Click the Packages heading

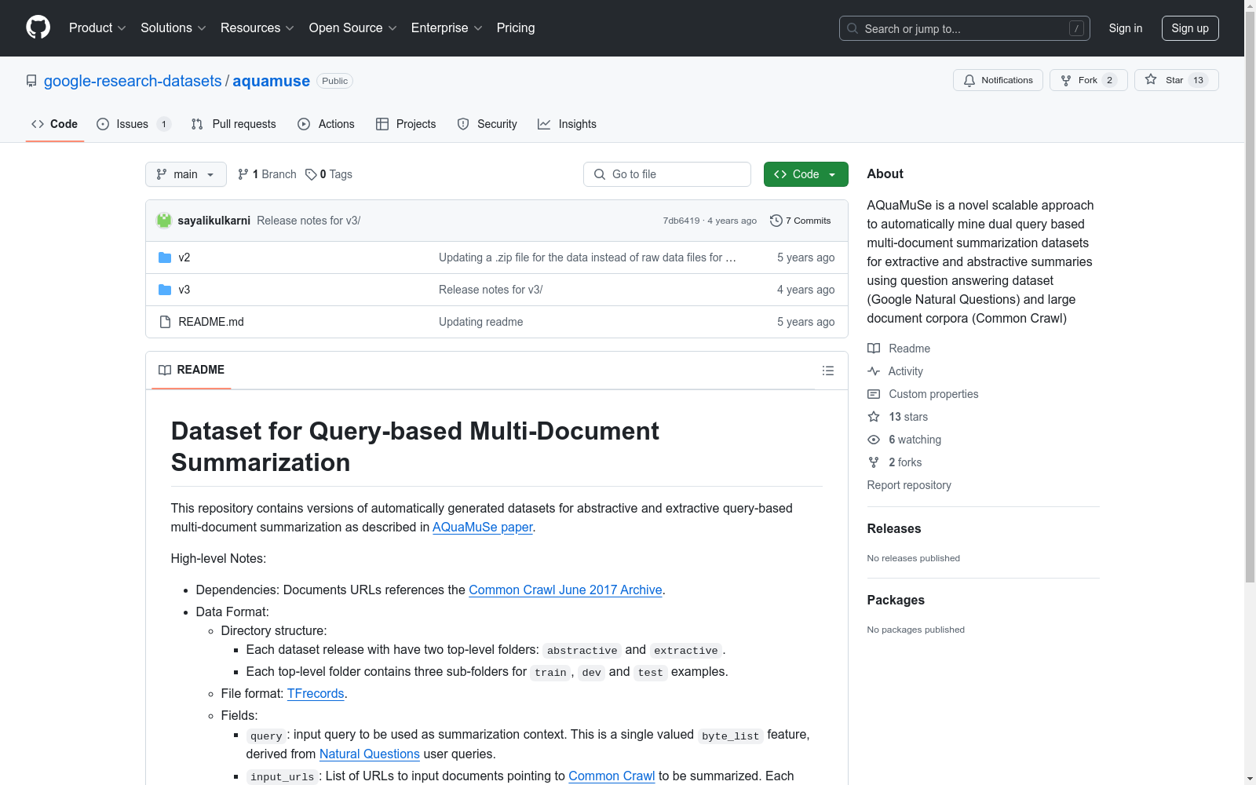(896, 600)
